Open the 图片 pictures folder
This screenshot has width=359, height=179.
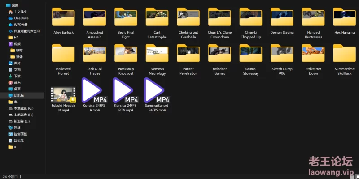pyautogui.click(x=17, y=63)
